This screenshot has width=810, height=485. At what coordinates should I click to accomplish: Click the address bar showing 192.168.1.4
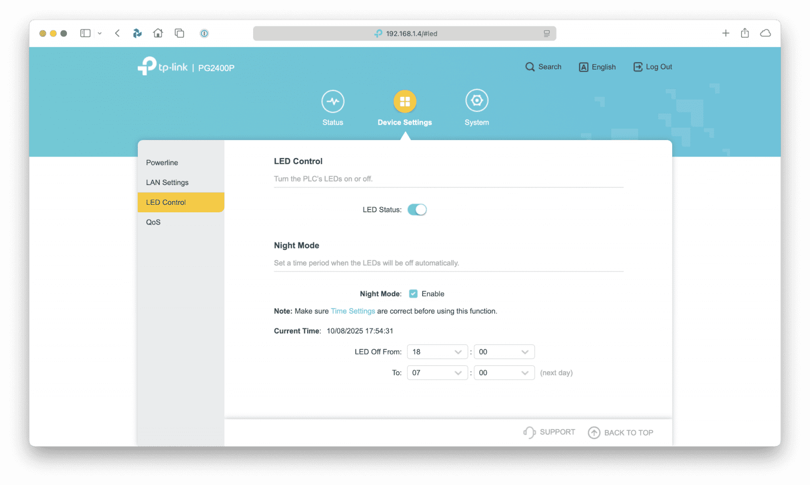click(404, 33)
